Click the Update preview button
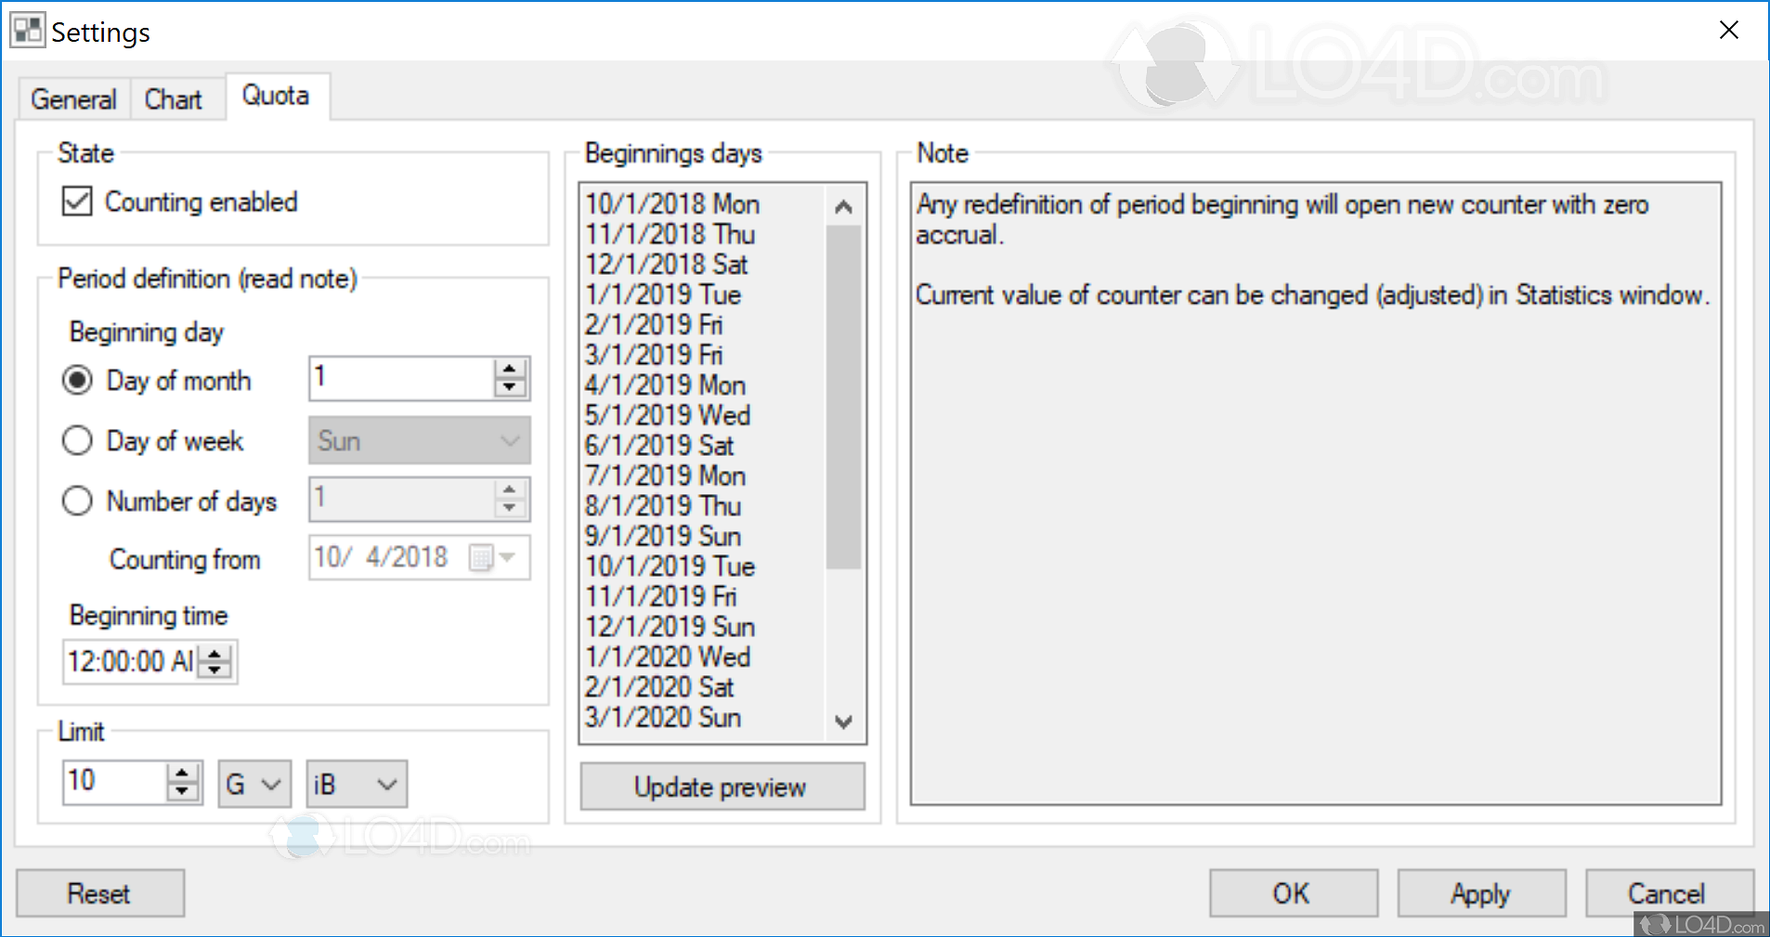Image resolution: width=1770 pixels, height=937 pixels. pyautogui.click(x=722, y=787)
